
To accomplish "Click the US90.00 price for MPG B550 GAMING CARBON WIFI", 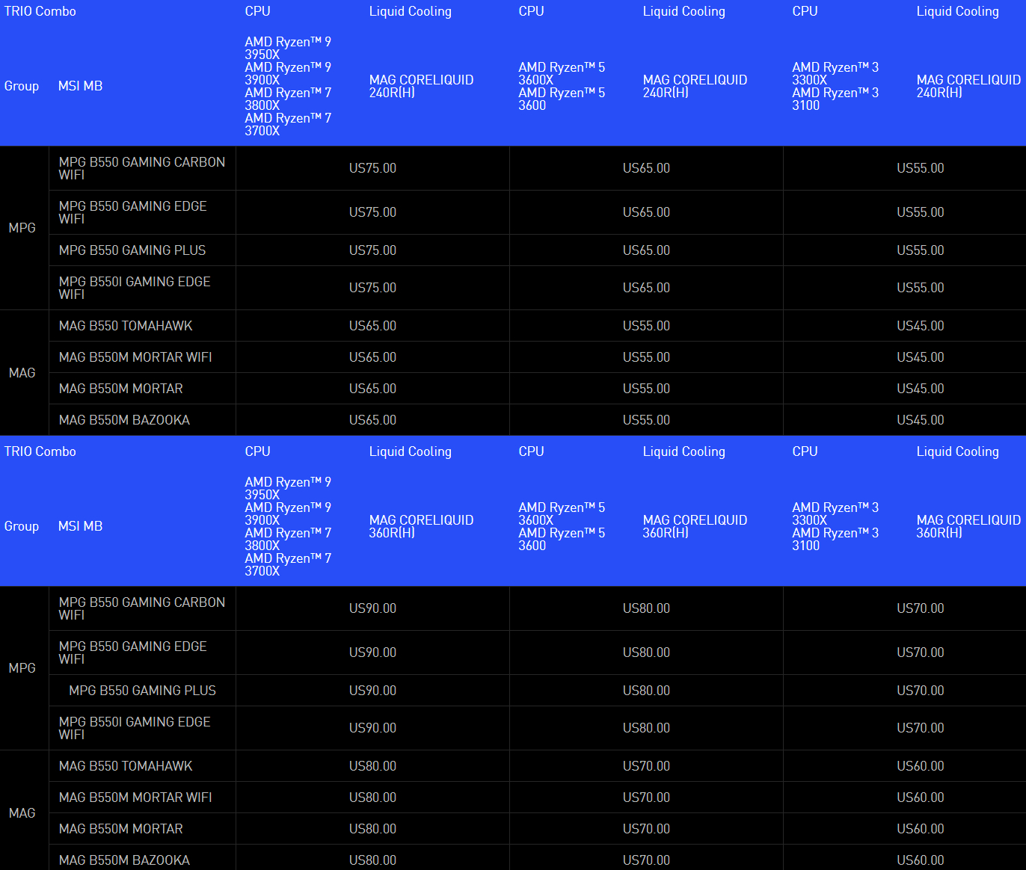I will click(x=372, y=608).
